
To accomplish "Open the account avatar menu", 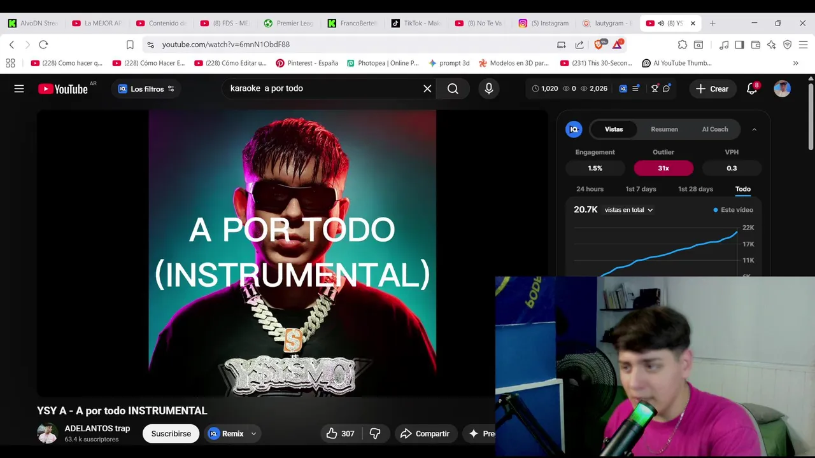I will point(782,89).
